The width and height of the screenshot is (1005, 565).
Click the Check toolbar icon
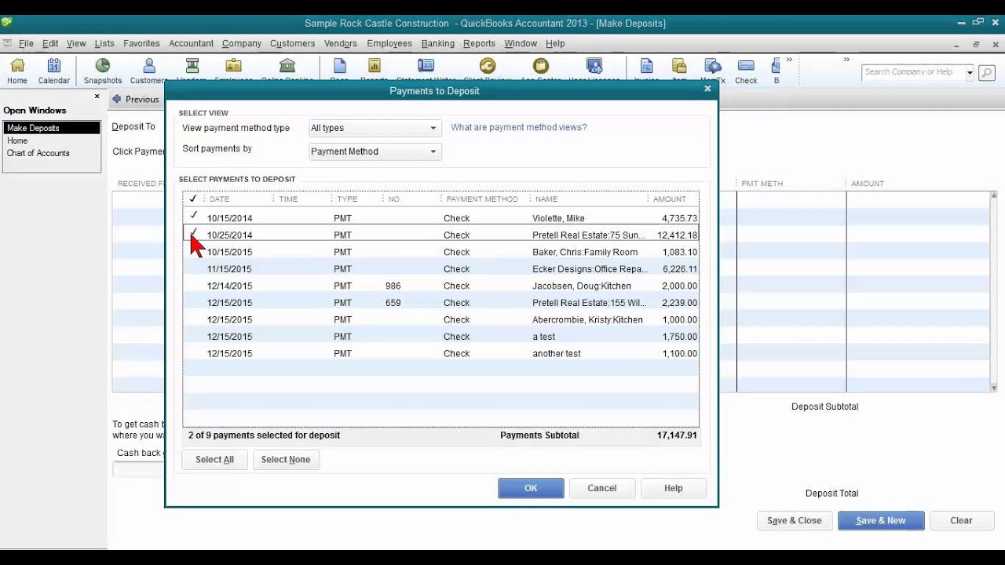coord(746,71)
